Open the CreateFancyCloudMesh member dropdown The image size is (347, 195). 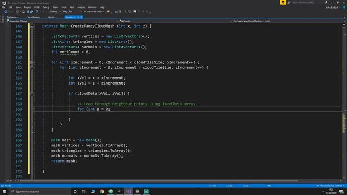tap(288, 21)
